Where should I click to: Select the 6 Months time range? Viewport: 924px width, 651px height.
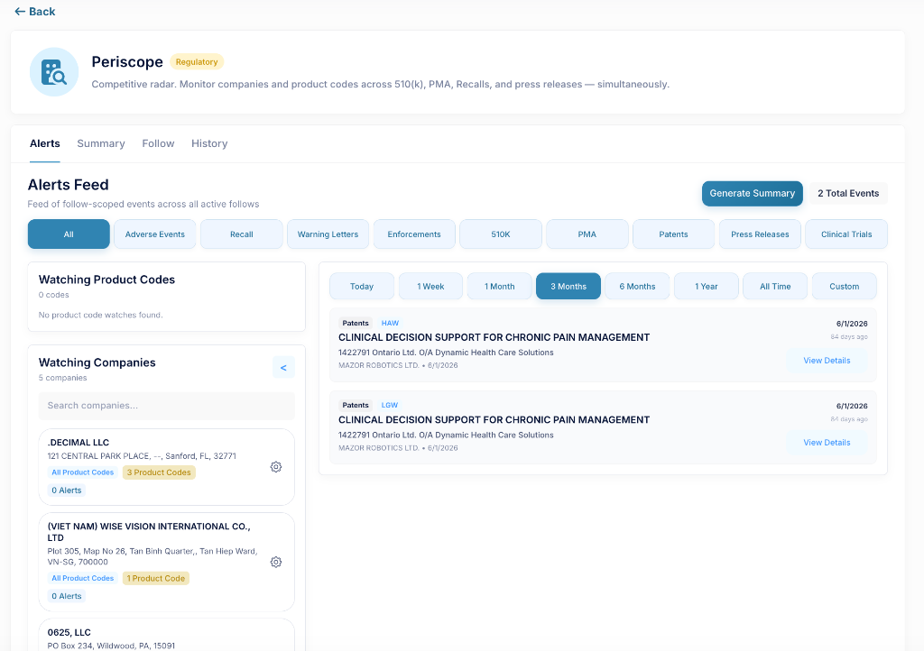click(x=637, y=286)
